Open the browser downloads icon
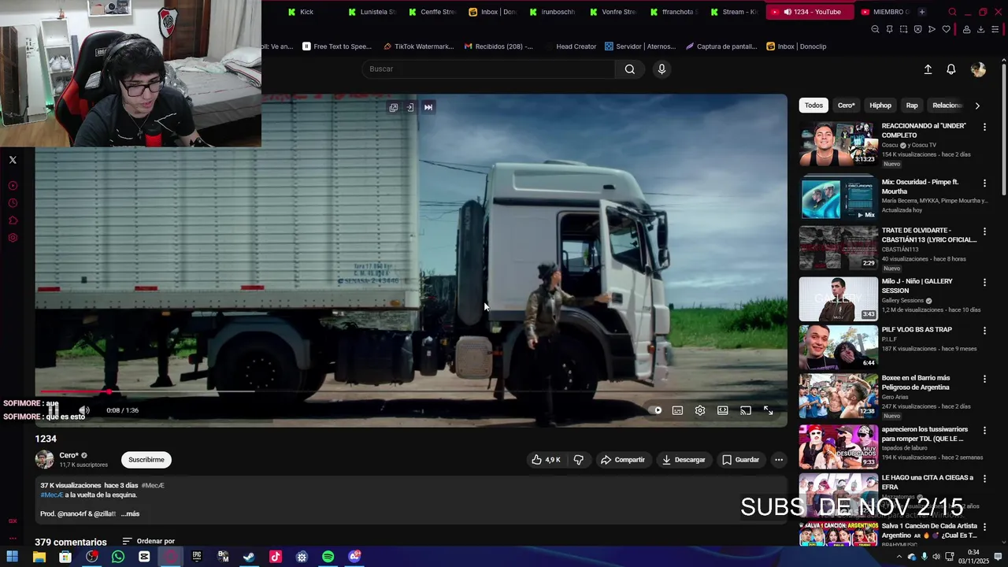Image resolution: width=1008 pixels, height=567 pixels. [x=980, y=29]
